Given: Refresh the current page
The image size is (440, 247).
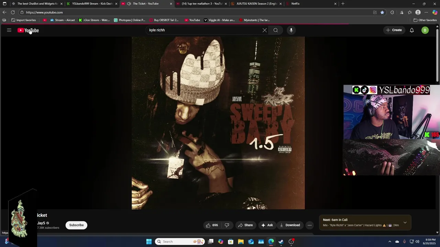Looking at the screenshot, I should 13,12.
